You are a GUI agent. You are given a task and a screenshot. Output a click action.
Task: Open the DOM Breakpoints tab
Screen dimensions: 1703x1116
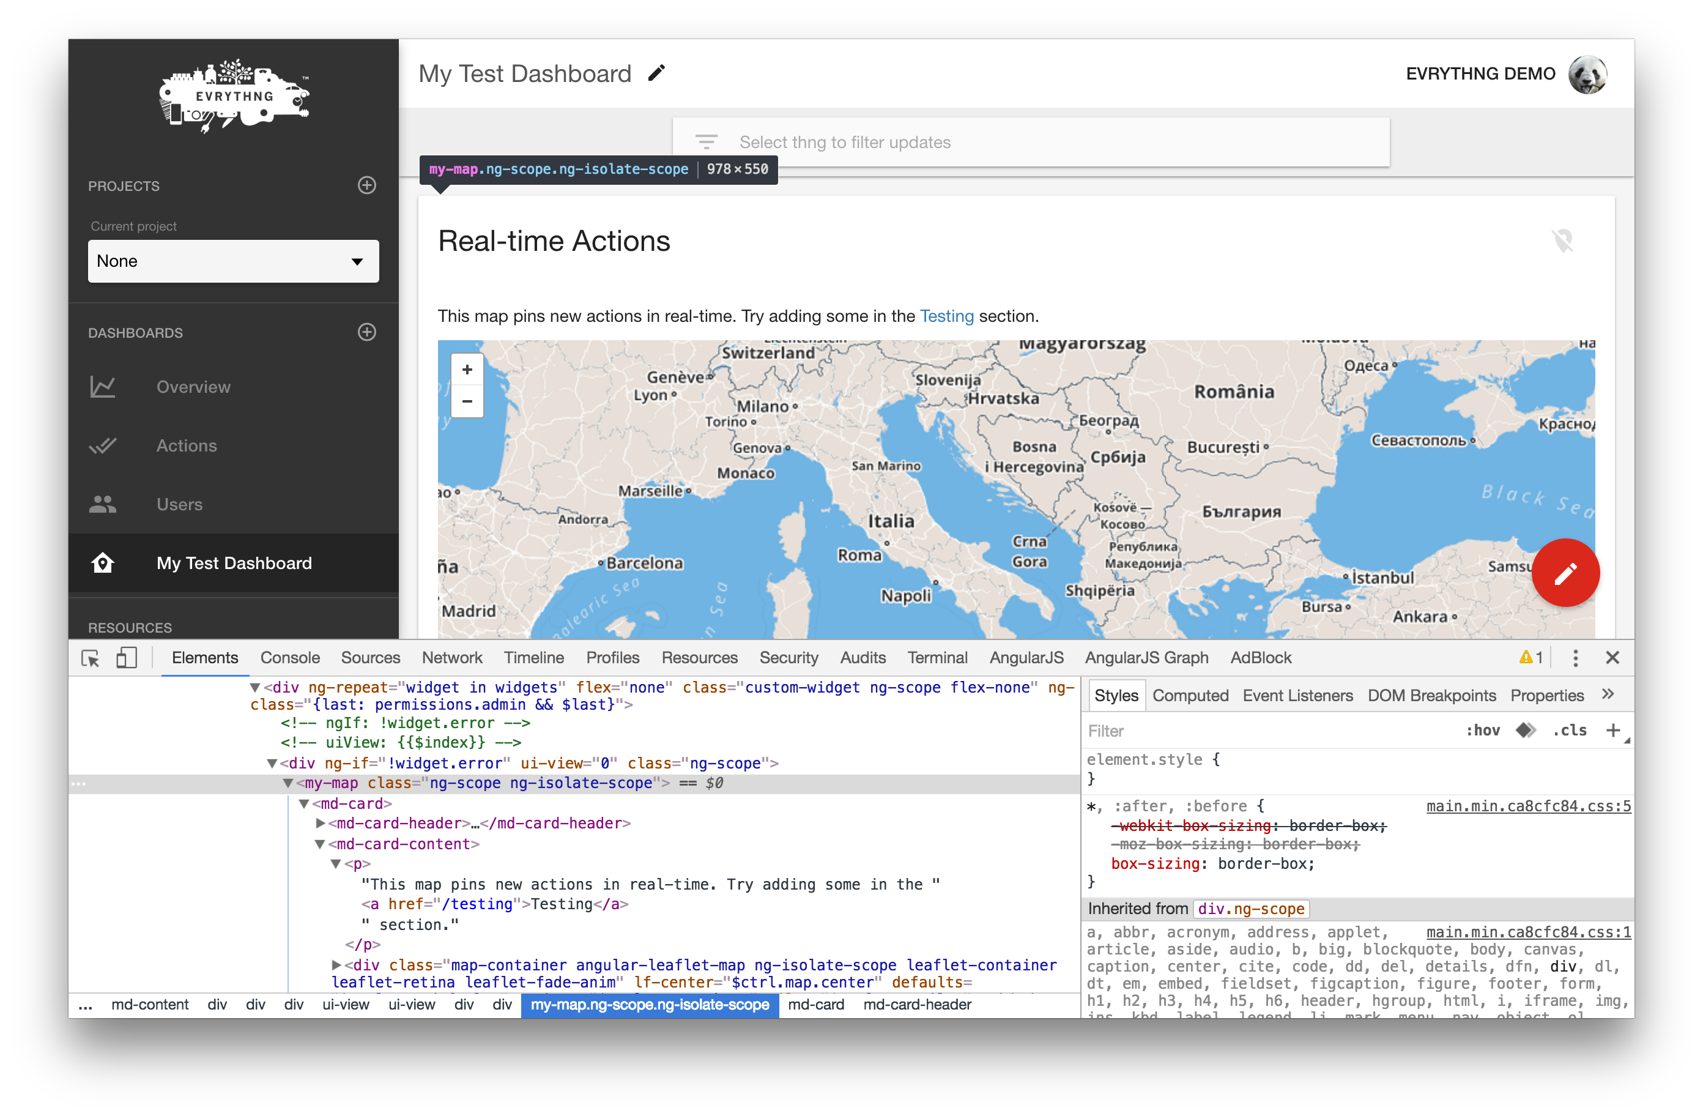click(1431, 695)
